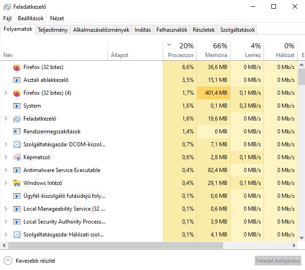Click the System process icon

point(17,106)
